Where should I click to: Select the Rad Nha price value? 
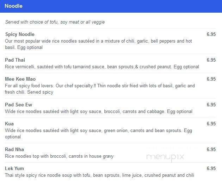coord(211,149)
